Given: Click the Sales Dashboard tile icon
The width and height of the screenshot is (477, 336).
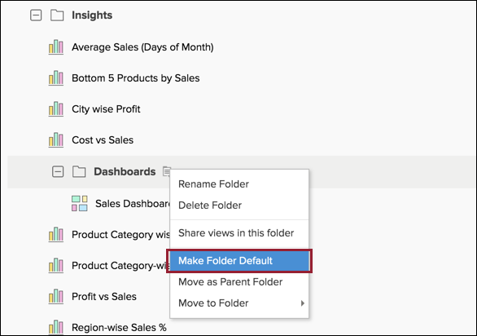Looking at the screenshot, I should [x=80, y=203].
